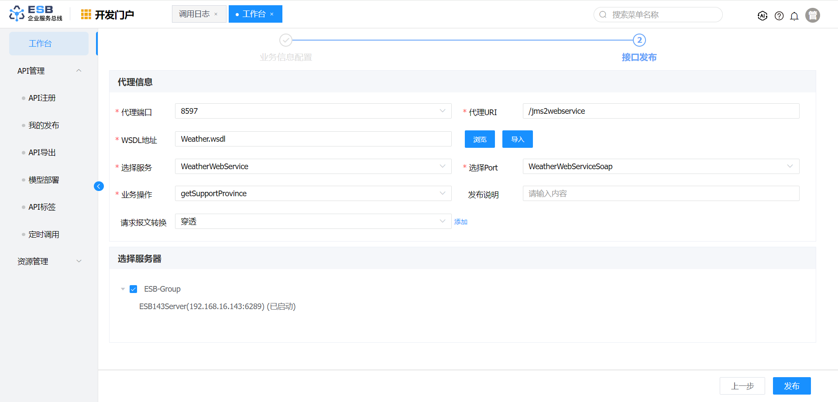Click the 发布 button
Image resolution: width=838 pixels, height=402 pixels.
[x=791, y=386]
